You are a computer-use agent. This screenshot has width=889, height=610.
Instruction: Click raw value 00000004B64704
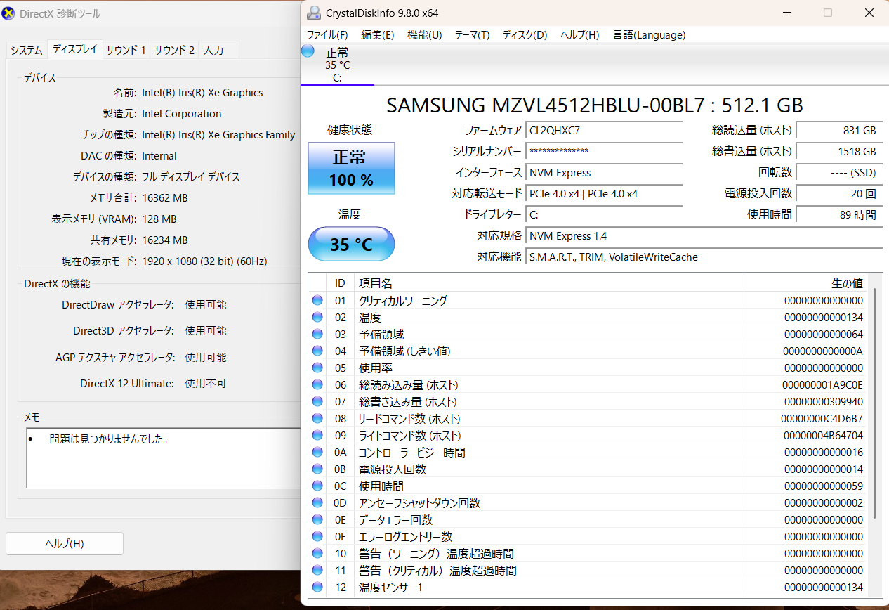click(x=822, y=435)
